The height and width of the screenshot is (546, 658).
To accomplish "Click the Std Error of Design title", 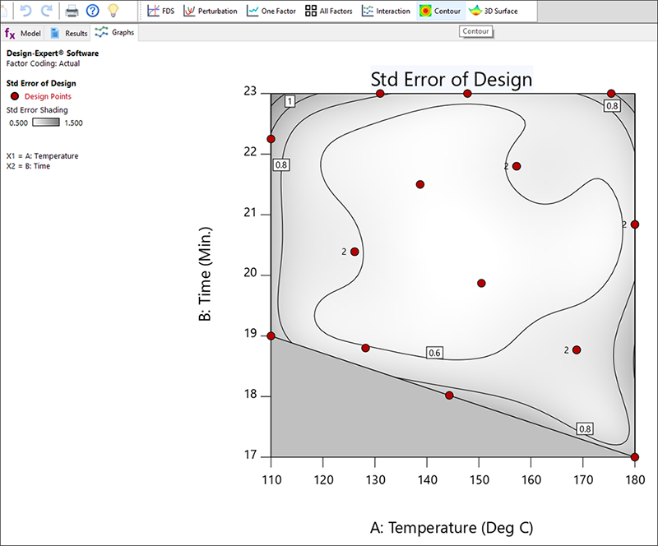I will click(452, 80).
